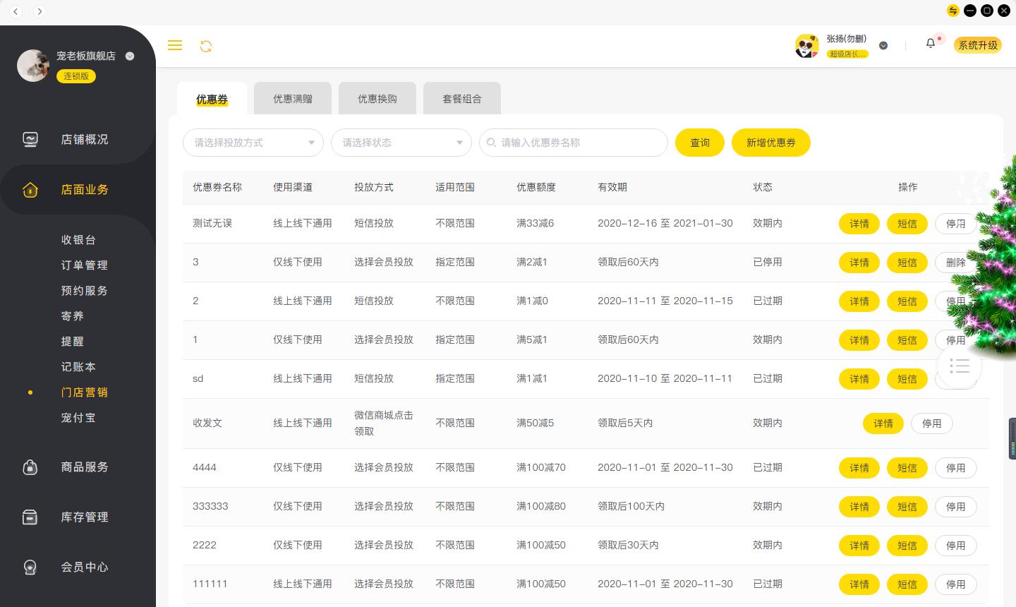Click the refresh icon in top toolbar
The height and width of the screenshot is (607, 1016).
tap(205, 45)
